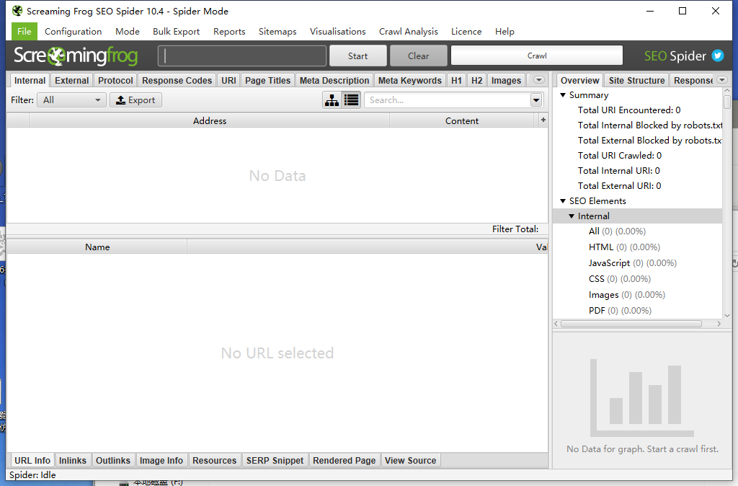Collapse the SEO Elements section
738x486 pixels.
click(564, 201)
